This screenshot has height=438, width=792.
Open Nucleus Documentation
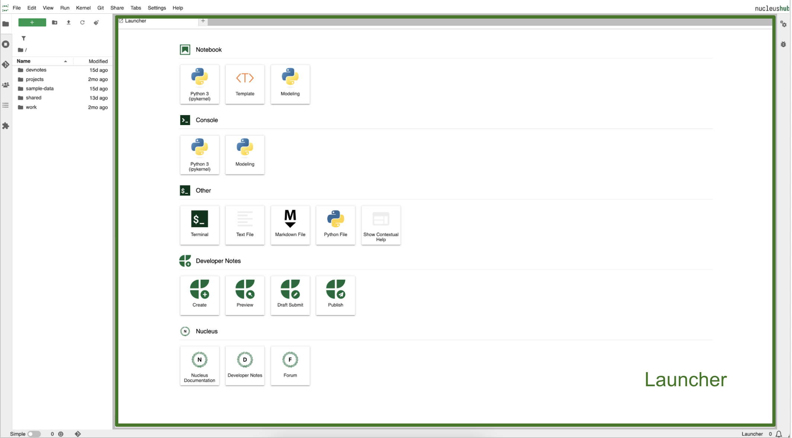(x=199, y=366)
